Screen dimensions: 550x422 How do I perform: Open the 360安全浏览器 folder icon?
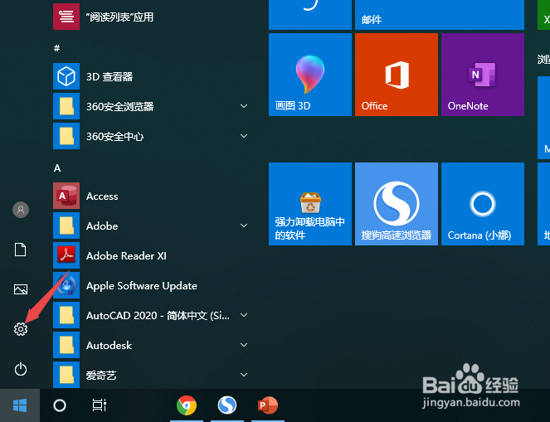pyautogui.click(x=66, y=106)
